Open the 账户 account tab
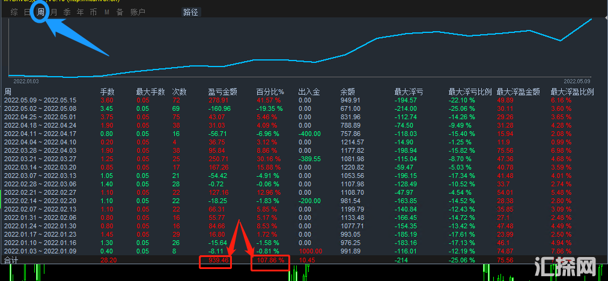608x281 pixels. [138, 12]
